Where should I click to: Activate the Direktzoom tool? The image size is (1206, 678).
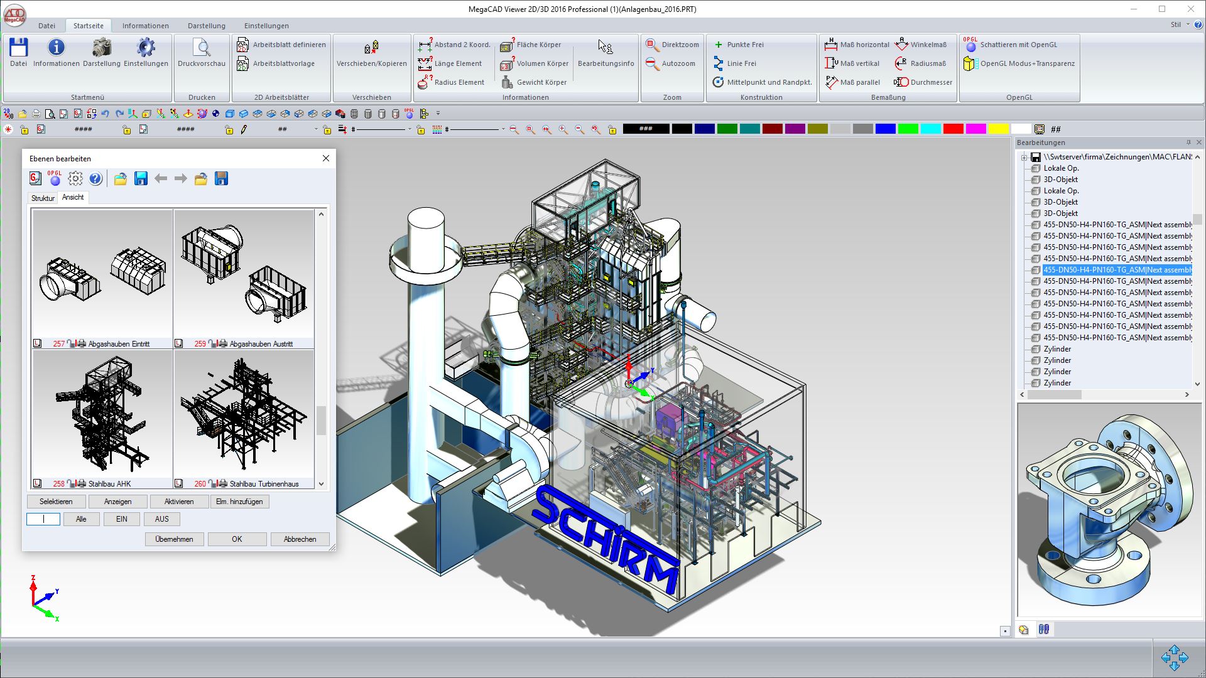coord(672,45)
